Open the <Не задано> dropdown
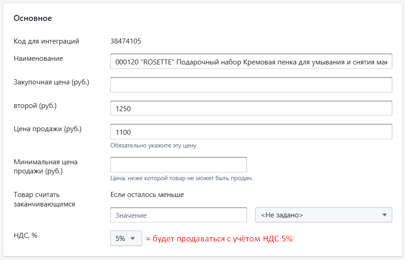The height and width of the screenshot is (260, 405). click(x=324, y=215)
